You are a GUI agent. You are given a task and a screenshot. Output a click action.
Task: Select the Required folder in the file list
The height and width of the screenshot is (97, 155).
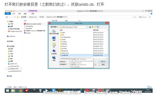pos(64,51)
